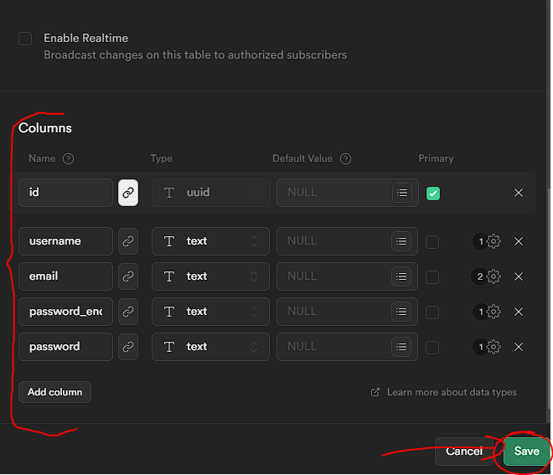Click the link icon beside password_enc column
Screen dimensions: 553x475
coord(128,312)
